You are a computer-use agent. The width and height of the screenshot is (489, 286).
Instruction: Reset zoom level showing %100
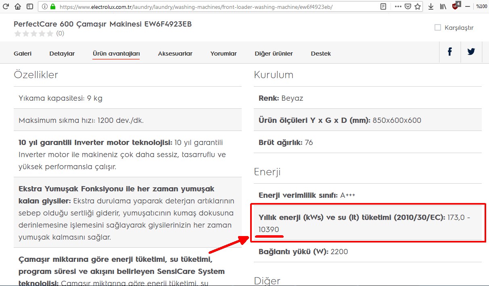pos(481,6)
